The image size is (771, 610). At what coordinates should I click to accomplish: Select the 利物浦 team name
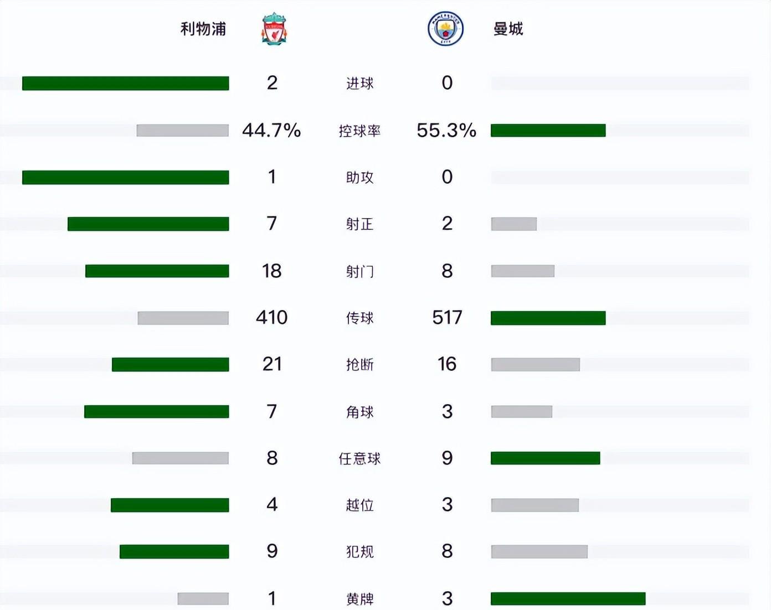click(203, 29)
